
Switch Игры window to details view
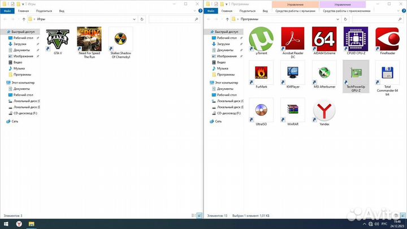(x=193, y=215)
